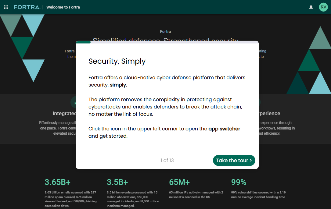Viewport: 331px width, 209px height.
Task: Open the app switcher grid icon
Action: pyautogui.click(x=6, y=7)
